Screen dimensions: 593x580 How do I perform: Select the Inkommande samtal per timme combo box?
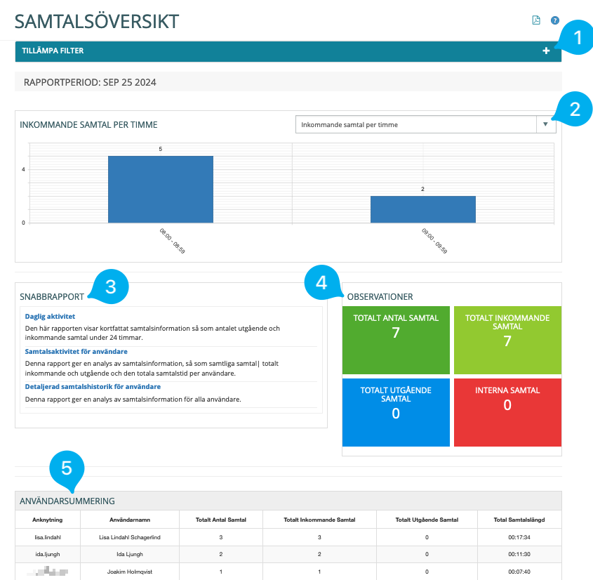pyautogui.click(x=415, y=124)
